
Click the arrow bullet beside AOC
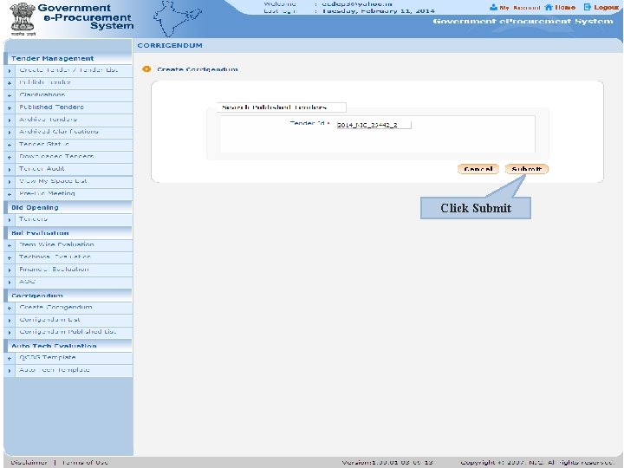click(10, 283)
